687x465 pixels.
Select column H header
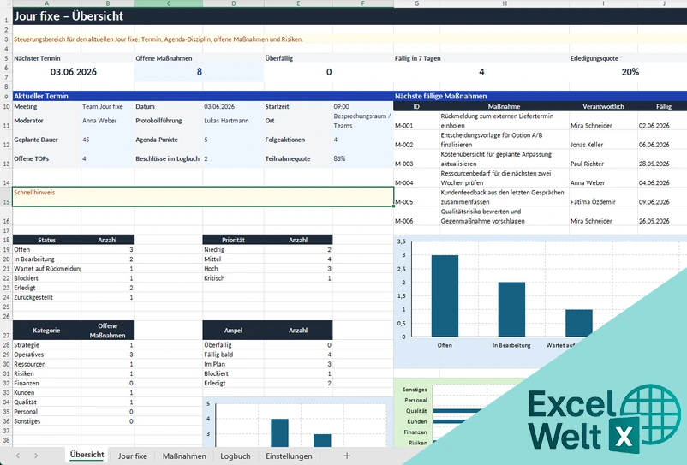pos(505,3)
